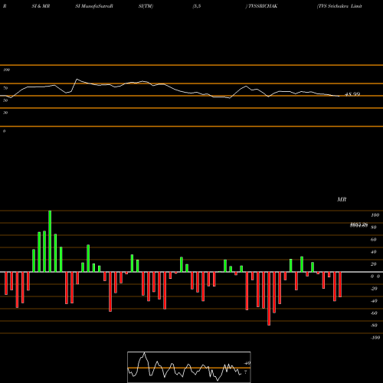Click the 60 label on the MR axis
Screen dimensions: 383x383
coord(373,240)
